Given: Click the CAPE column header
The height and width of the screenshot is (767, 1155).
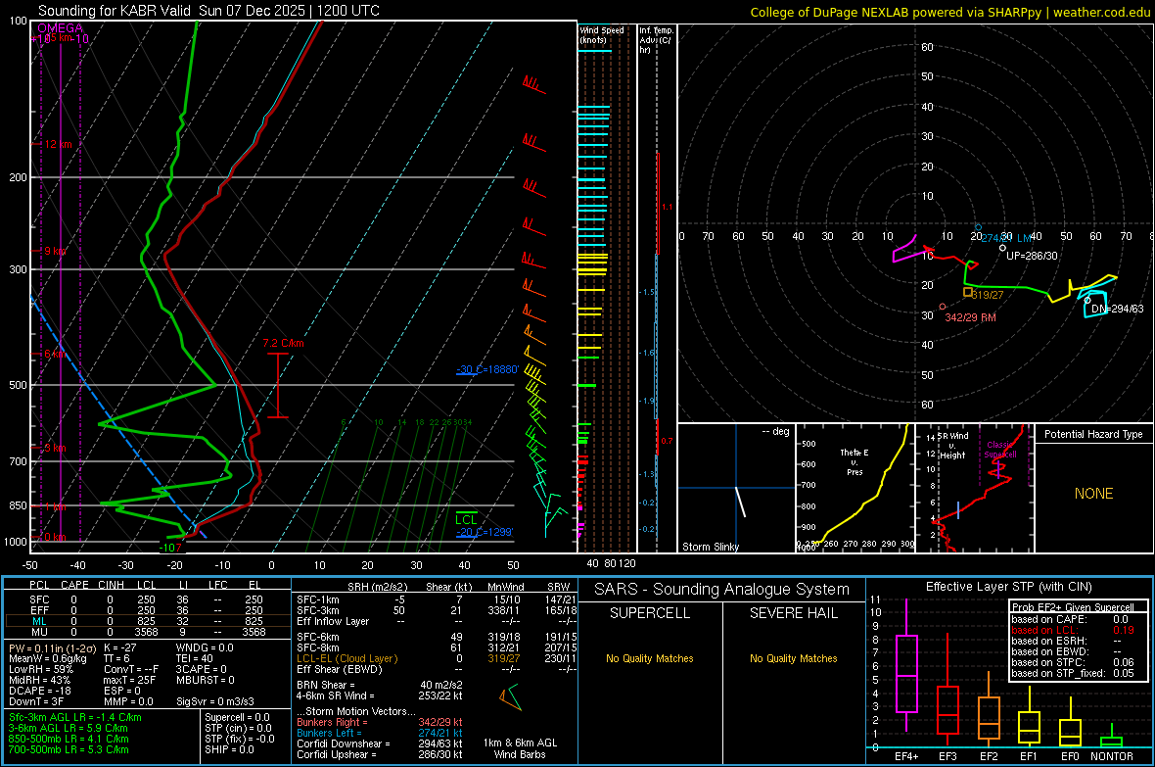Looking at the screenshot, I should (x=74, y=585).
